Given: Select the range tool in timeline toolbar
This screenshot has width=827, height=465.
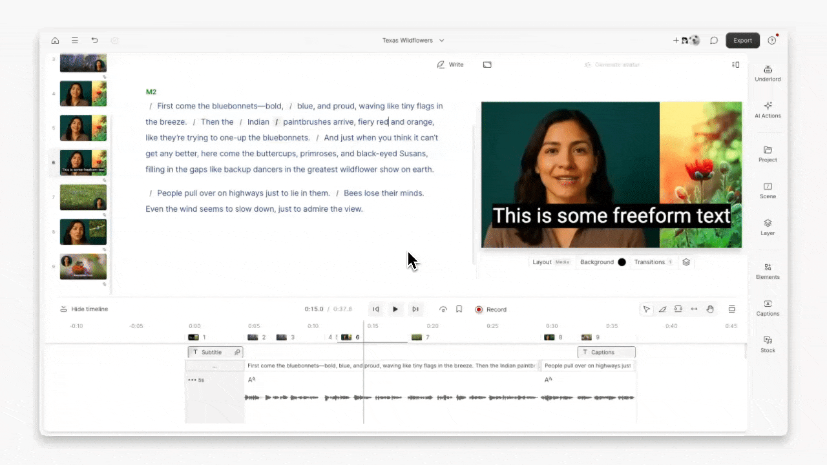Looking at the screenshot, I should click(678, 309).
